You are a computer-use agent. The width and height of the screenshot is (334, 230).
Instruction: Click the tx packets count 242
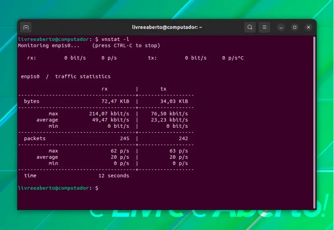(183, 138)
